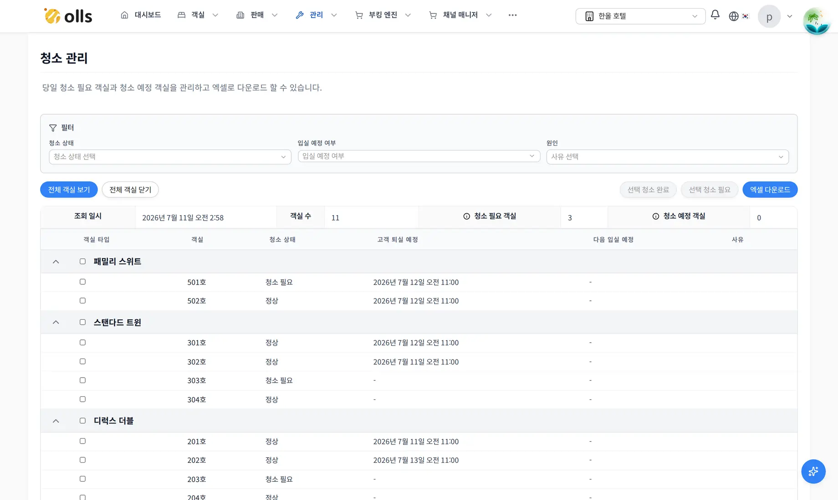Open the 청소 상태 선택 dropdown

point(170,157)
